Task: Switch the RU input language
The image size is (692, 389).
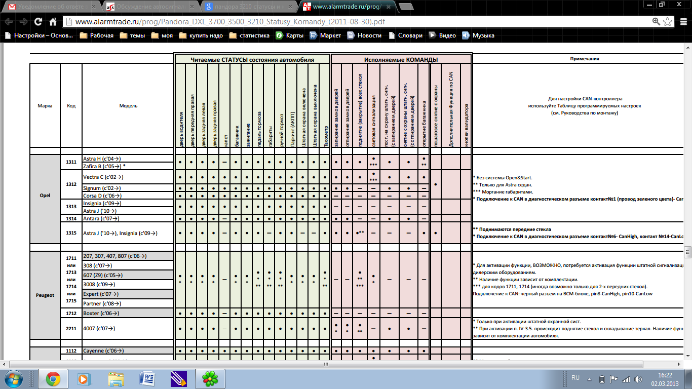Action: pos(575,378)
